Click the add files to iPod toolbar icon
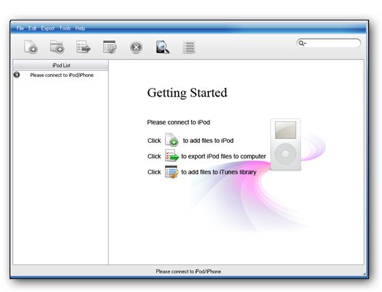The image size is (382, 292). click(31, 47)
